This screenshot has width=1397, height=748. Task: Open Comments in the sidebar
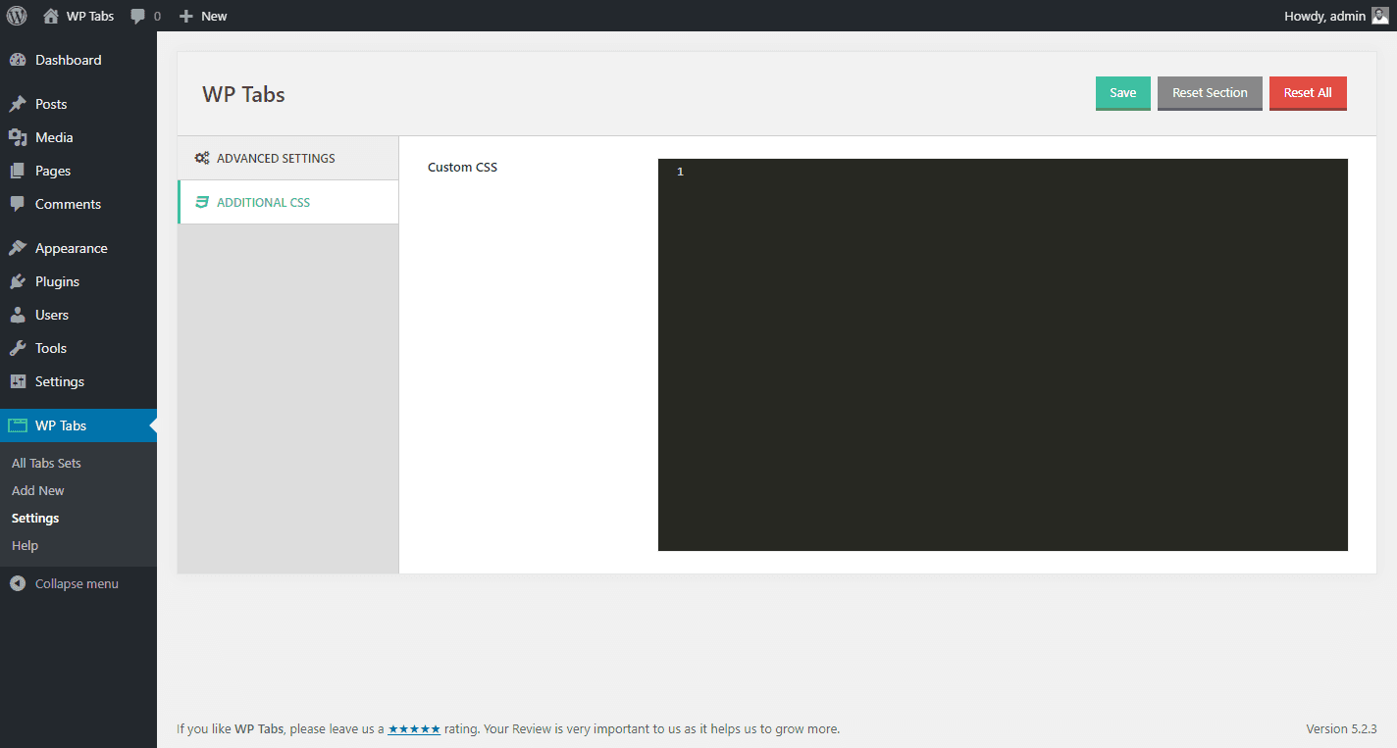78,204
